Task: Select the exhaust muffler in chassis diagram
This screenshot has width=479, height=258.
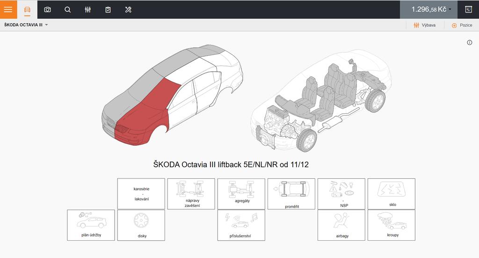Action: coord(332,122)
